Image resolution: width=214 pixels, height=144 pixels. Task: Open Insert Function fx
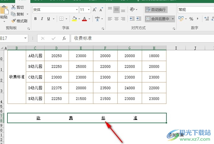click(x=64, y=38)
